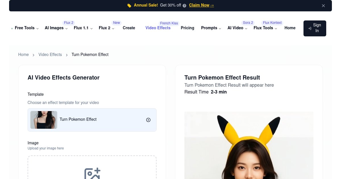Open the Flux 1.1 dropdown

(x=83, y=28)
